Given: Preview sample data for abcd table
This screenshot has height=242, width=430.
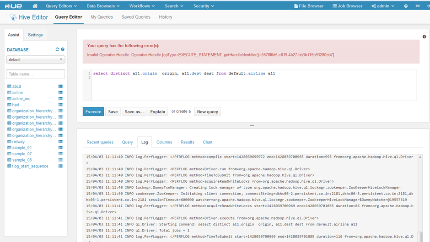Looking at the screenshot, I should pyautogui.click(x=60, y=86).
